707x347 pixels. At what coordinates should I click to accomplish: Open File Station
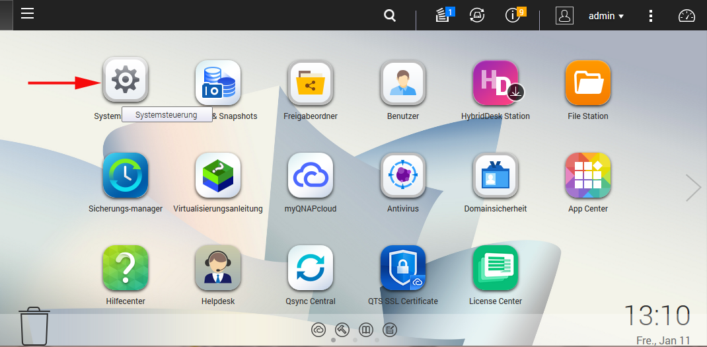tap(588, 83)
